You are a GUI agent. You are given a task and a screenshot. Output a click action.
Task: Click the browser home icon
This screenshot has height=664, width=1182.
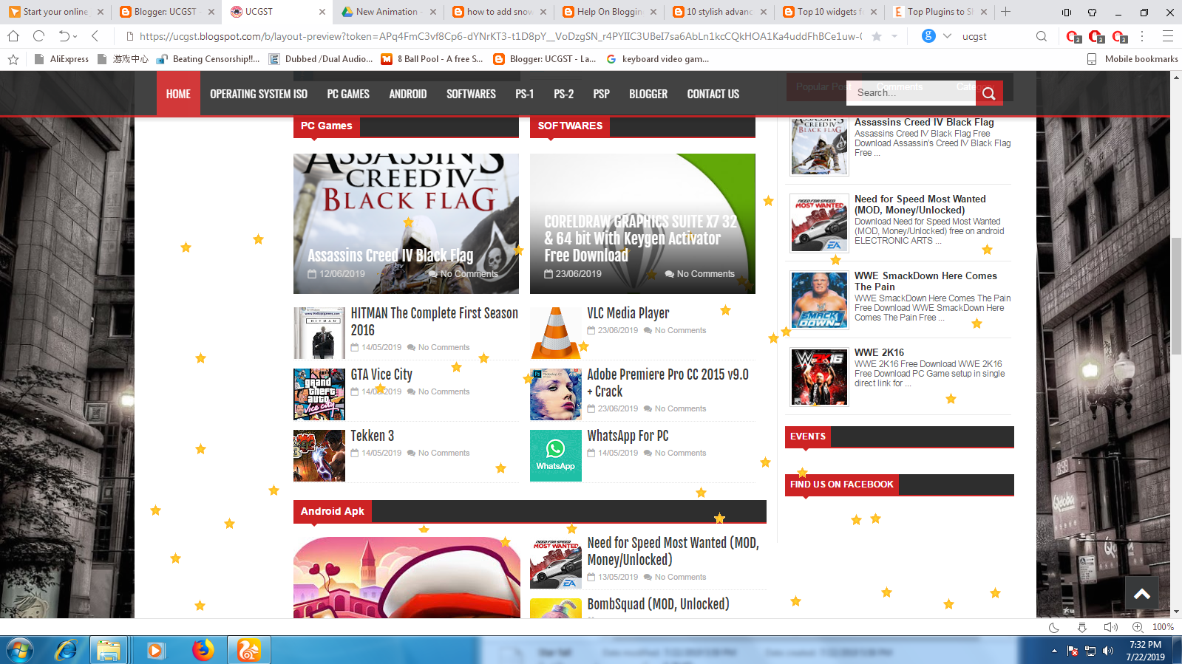[x=13, y=36]
